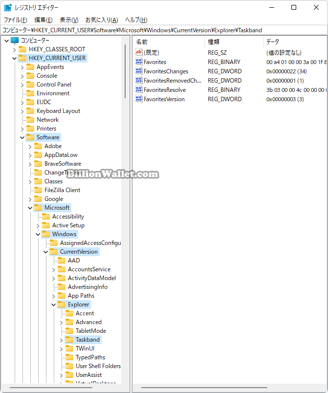Click the TypedPaths folder icon
The width and height of the screenshot is (328, 393).
click(69, 357)
